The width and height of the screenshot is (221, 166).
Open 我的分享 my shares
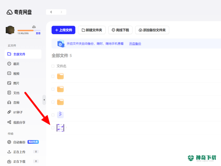point(16,122)
